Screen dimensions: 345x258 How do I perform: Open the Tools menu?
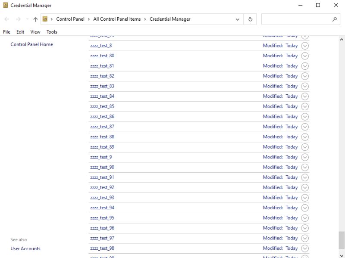(x=52, y=32)
